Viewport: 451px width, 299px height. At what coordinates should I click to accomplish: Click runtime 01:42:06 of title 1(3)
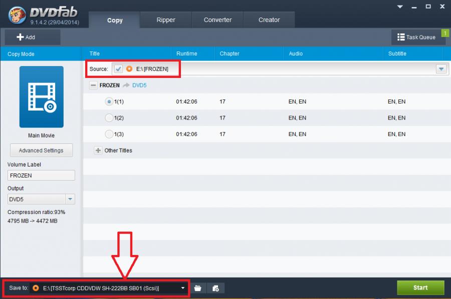click(187, 134)
